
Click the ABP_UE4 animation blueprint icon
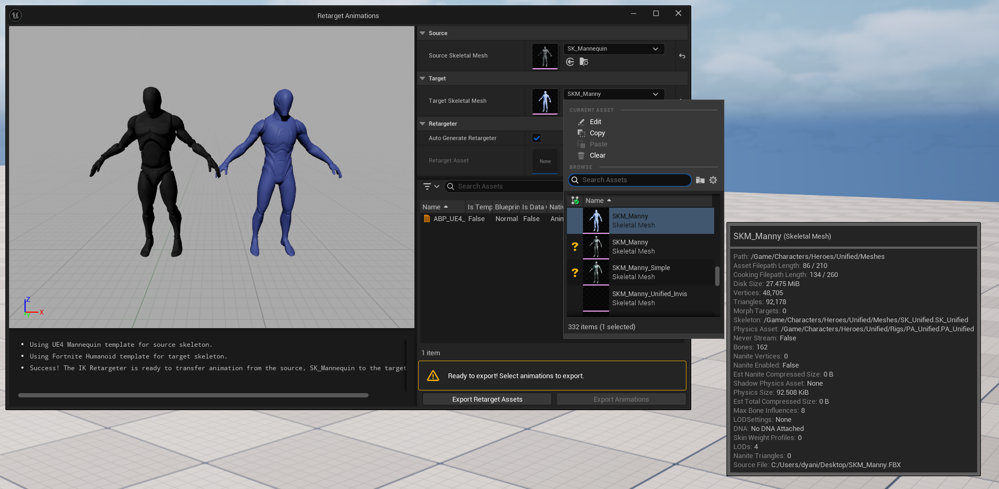427,219
